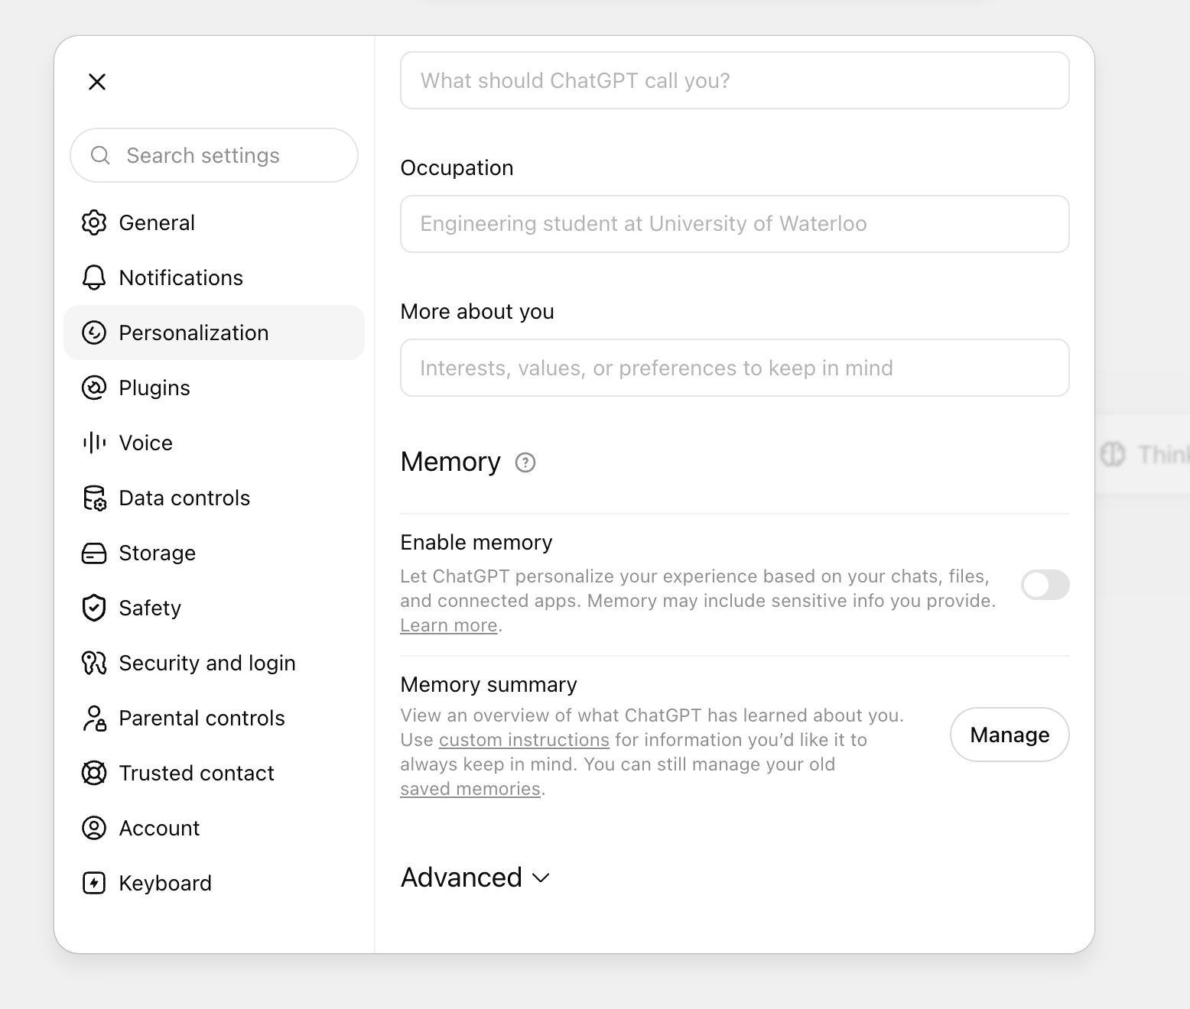Open the Notifications settings section

214,277
